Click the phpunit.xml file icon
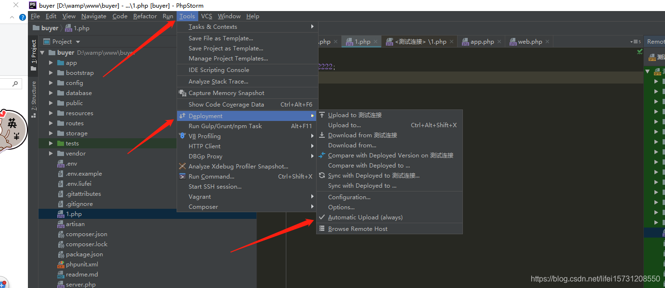This screenshot has height=288, width=665. click(x=61, y=264)
